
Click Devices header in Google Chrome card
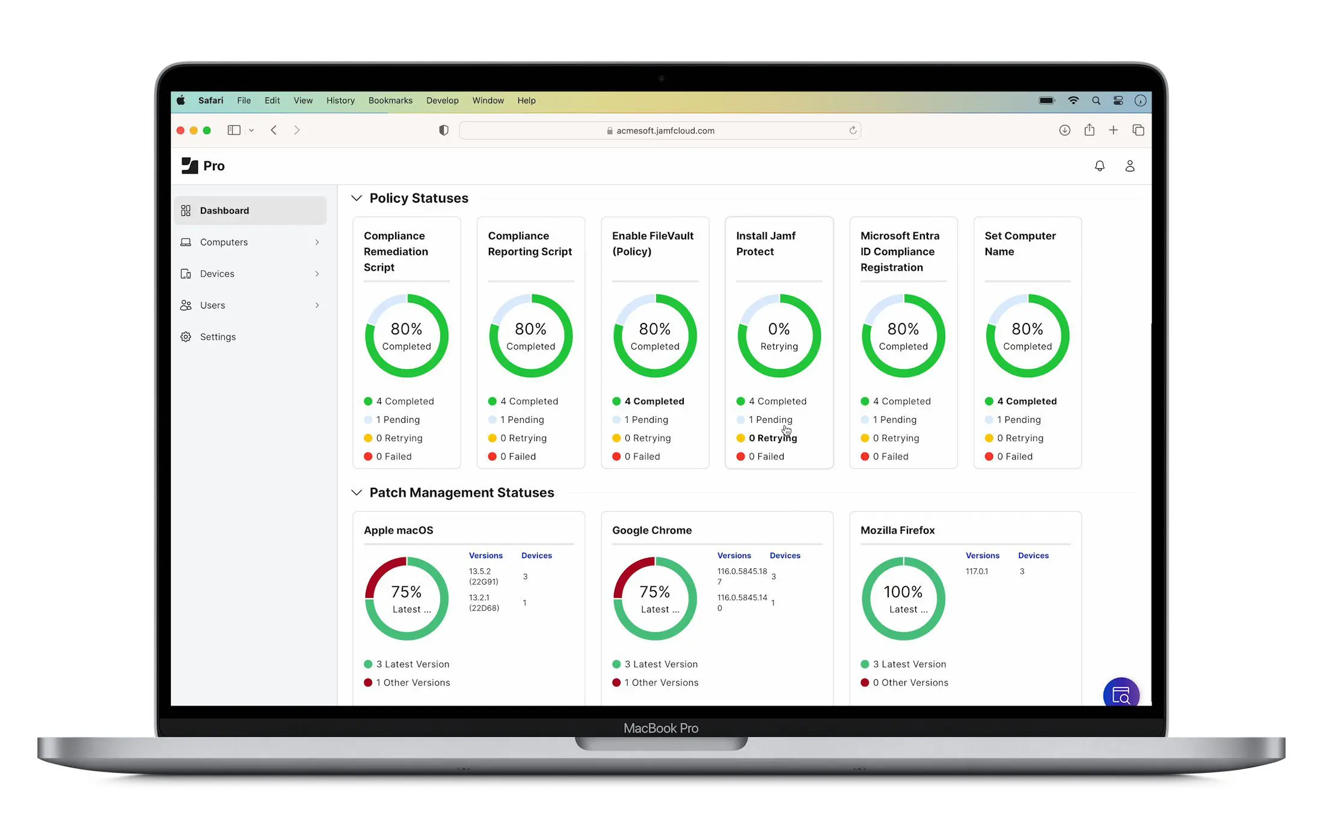point(785,556)
